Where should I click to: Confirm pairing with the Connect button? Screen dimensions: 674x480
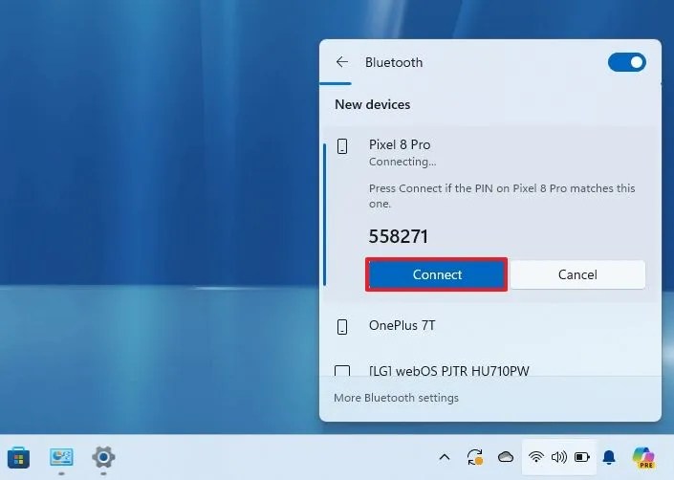coord(437,274)
